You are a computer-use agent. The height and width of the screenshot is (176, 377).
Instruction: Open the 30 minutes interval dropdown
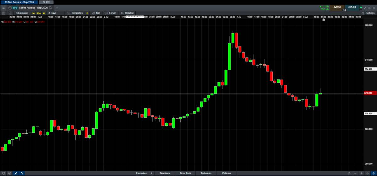[22, 13]
